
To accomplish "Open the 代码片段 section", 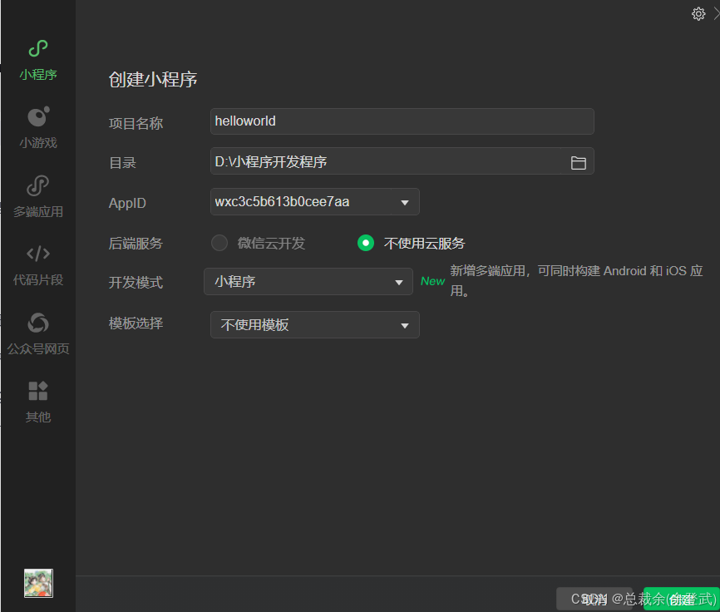I will (x=38, y=265).
